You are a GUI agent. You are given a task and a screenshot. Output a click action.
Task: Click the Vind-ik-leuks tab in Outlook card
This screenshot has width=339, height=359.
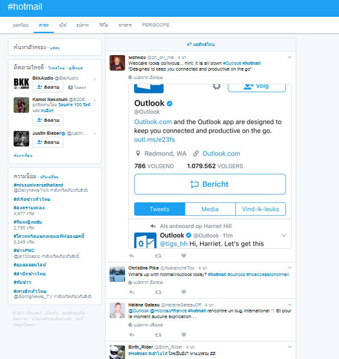(x=261, y=209)
